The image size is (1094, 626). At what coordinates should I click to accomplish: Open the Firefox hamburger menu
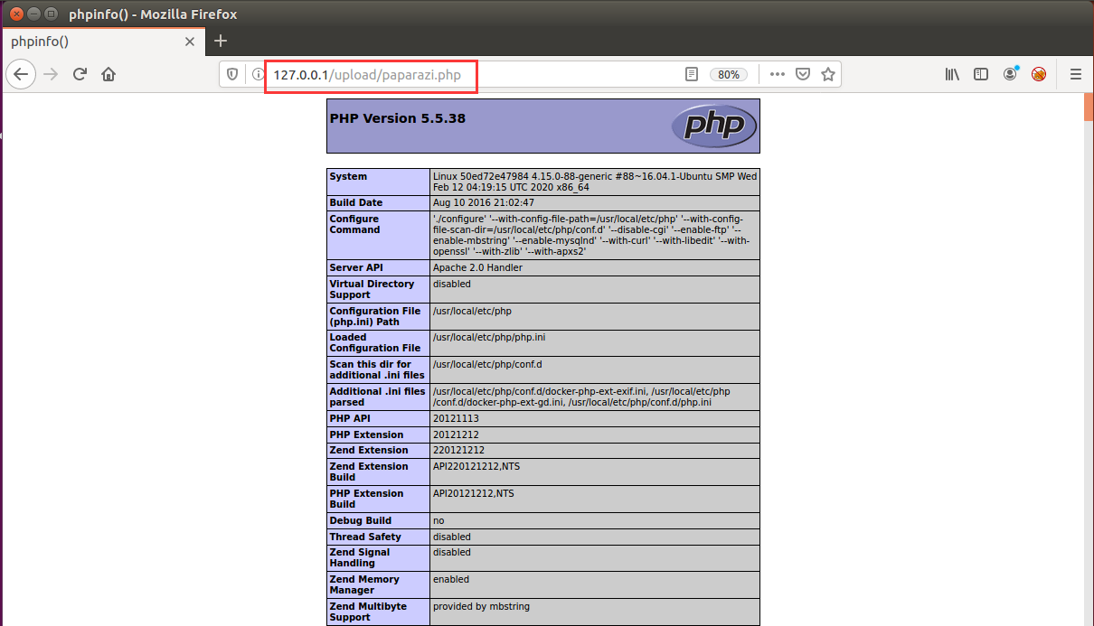[1076, 75]
